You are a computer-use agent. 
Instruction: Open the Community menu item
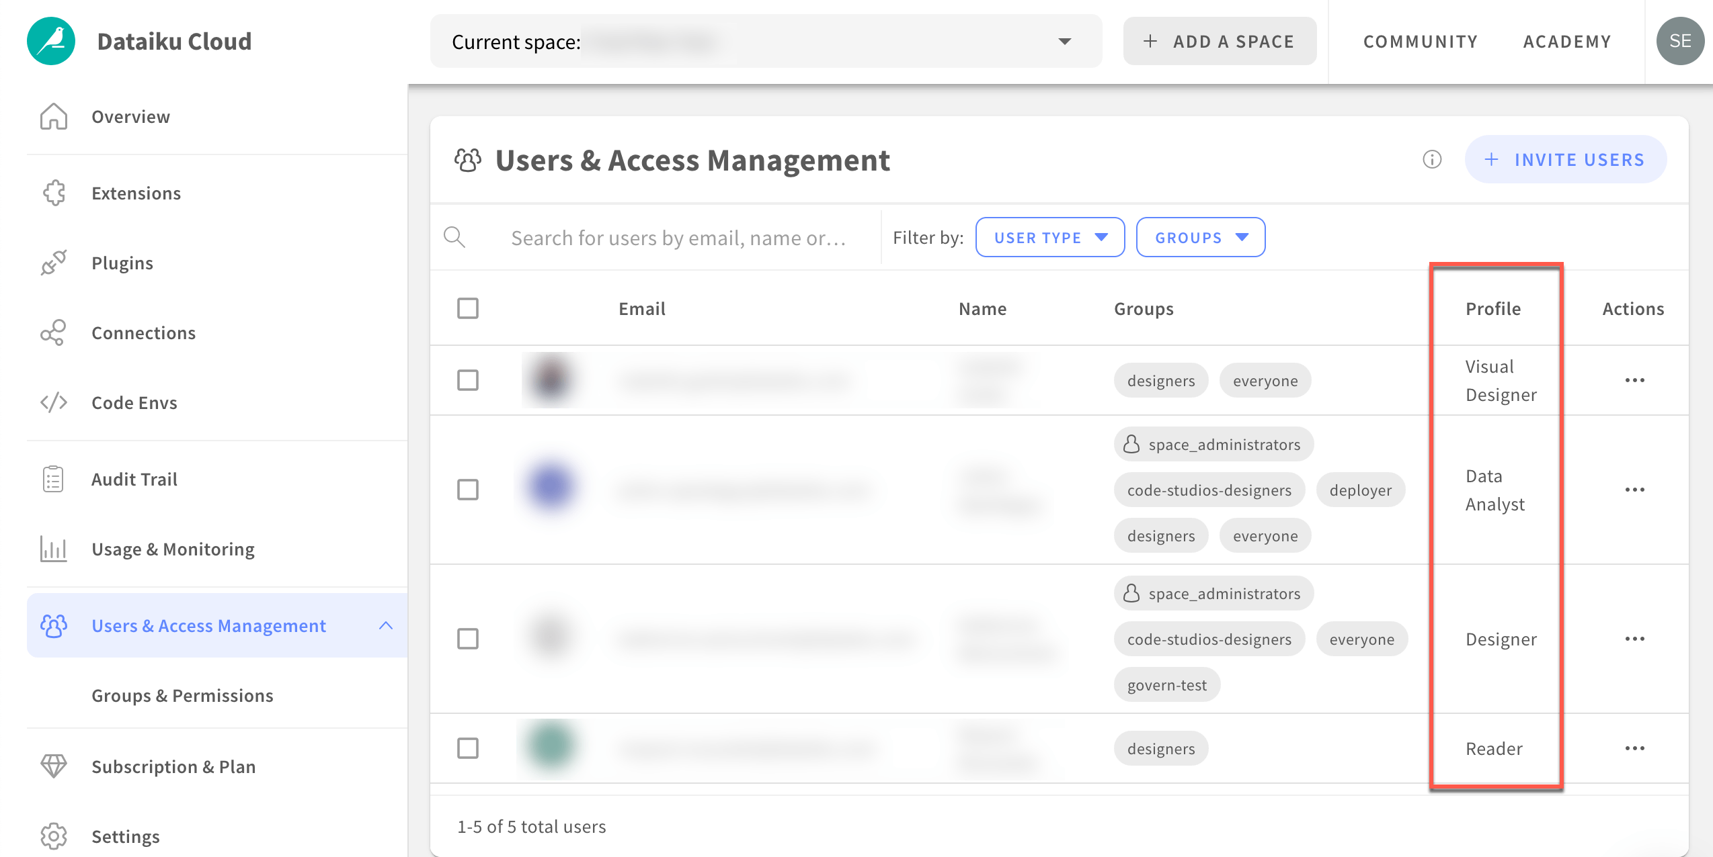tap(1419, 41)
